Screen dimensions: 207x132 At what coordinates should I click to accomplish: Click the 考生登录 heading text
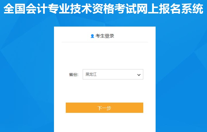tap(105, 36)
